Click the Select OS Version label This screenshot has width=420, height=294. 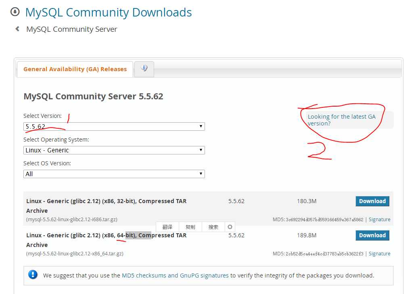coord(47,163)
